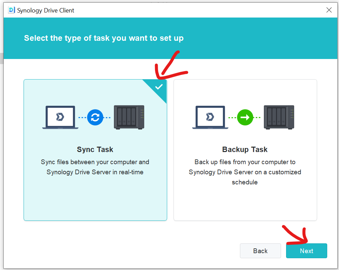Go Back to the previous step
Image resolution: width=339 pixels, height=270 pixels.
coord(260,251)
